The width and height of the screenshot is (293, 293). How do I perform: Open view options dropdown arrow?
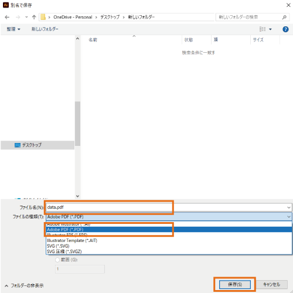[270, 29]
